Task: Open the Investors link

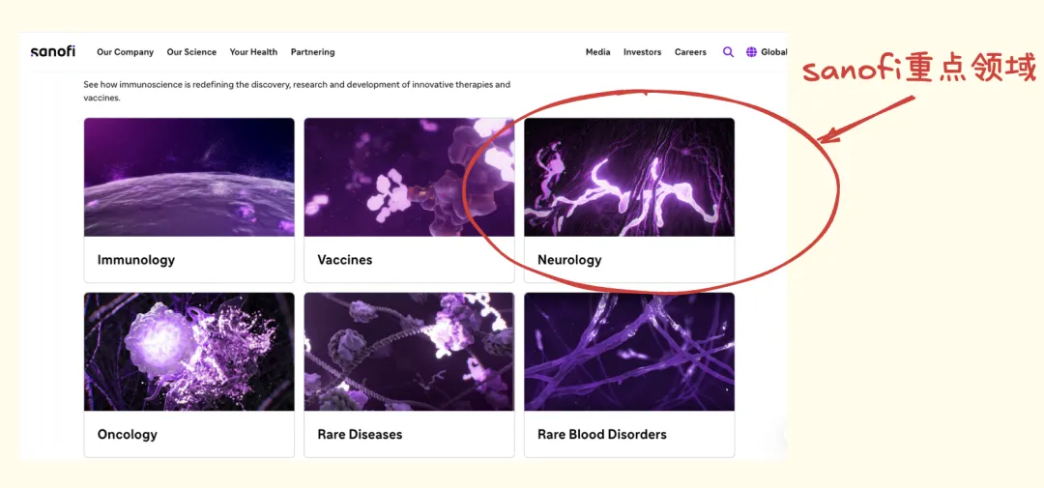Action: click(x=643, y=52)
